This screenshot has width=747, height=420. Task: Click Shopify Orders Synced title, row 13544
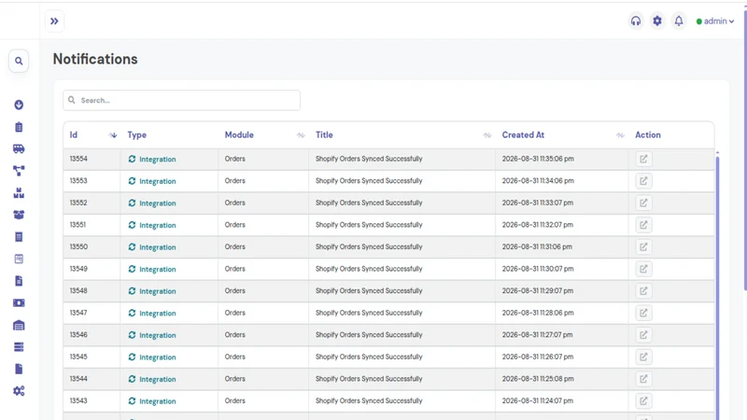click(369, 379)
